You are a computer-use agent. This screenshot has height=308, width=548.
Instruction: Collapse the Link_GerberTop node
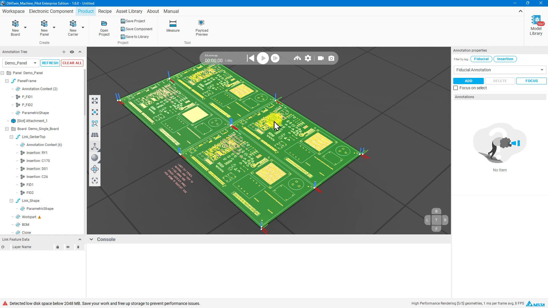[11, 137]
